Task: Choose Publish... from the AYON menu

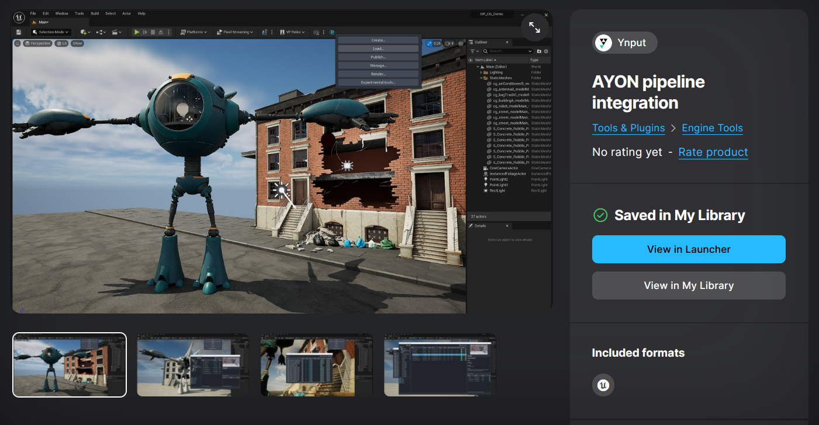Action: click(x=378, y=57)
